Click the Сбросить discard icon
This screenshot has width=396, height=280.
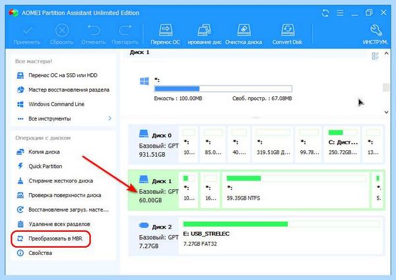[61, 31]
